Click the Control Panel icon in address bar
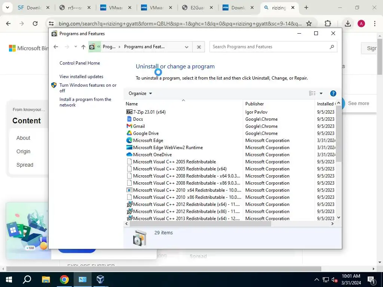 click(92, 47)
